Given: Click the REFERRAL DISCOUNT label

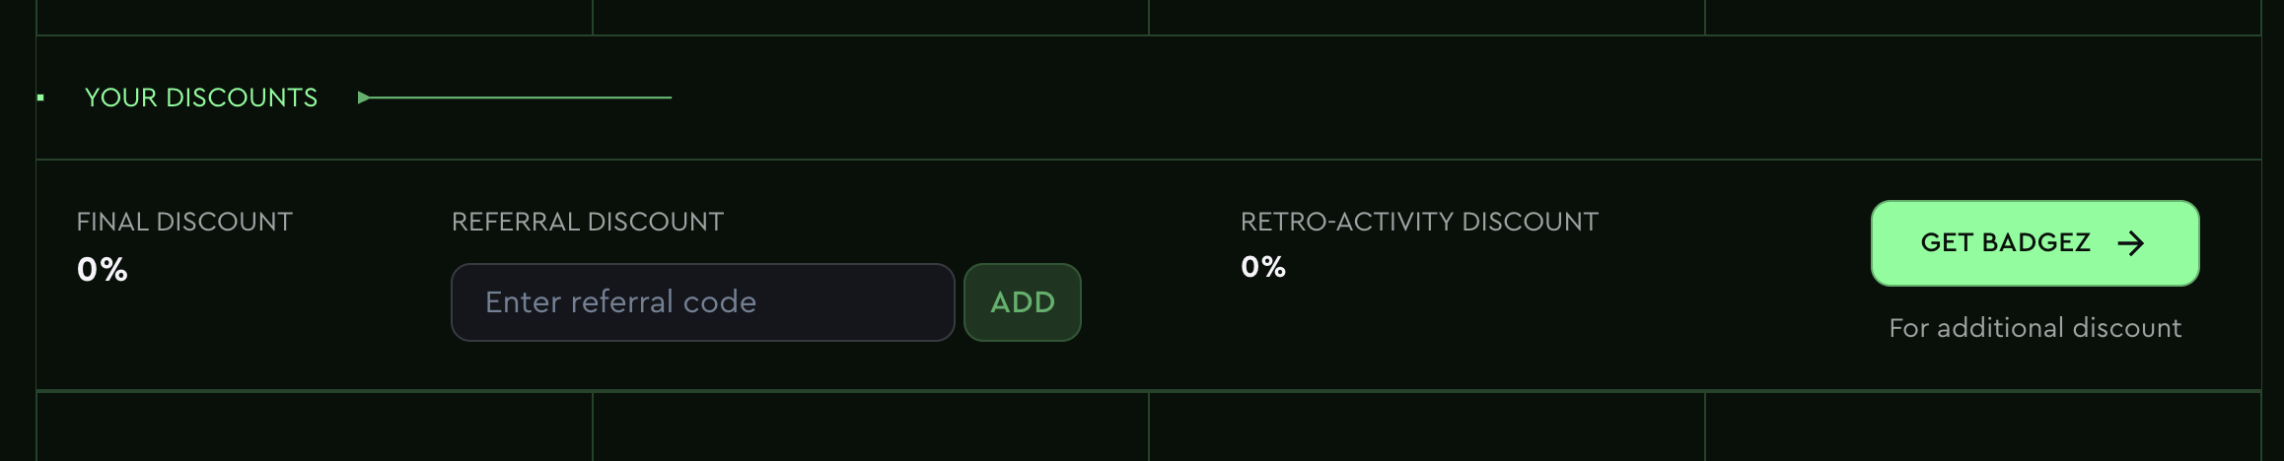Looking at the screenshot, I should tap(588, 222).
